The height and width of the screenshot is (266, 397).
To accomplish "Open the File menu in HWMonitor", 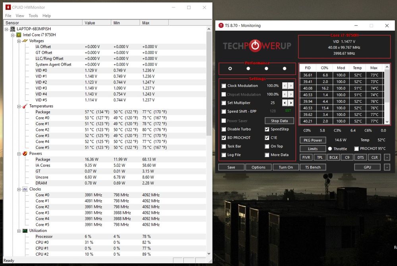I will [x=8, y=16].
